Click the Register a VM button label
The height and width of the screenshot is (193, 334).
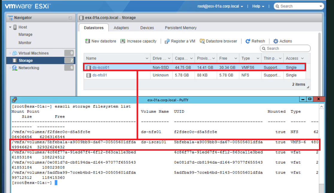pos(183,41)
